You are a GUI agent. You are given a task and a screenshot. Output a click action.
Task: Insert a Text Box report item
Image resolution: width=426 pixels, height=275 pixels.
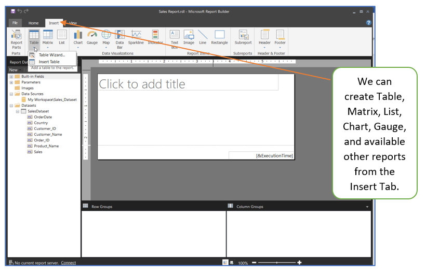click(x=175, y=39)
